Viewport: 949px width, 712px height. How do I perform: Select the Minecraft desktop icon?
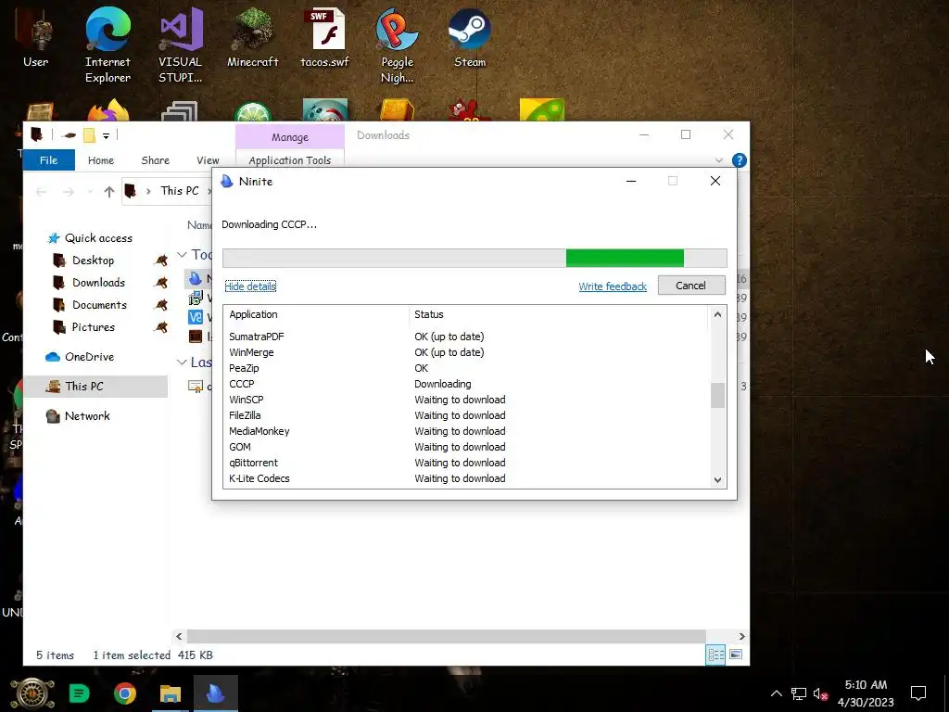252,39
